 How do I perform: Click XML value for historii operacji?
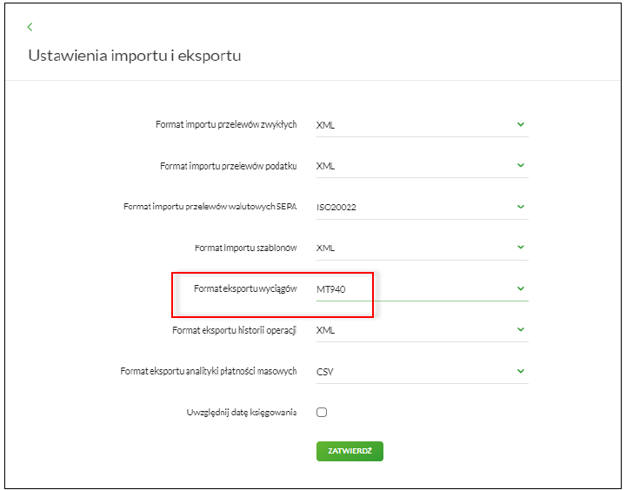click(x=325, y=330)
